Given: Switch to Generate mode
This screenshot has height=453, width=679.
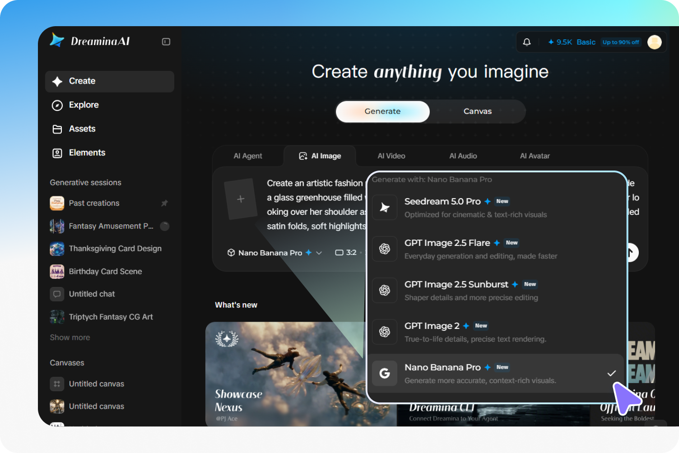Looking at the screenshot, I should pos(382,111).
